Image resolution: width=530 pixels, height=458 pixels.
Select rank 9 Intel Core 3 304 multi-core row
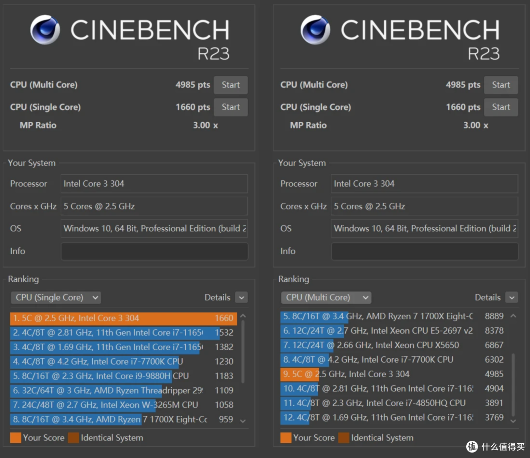click(394, 374)
